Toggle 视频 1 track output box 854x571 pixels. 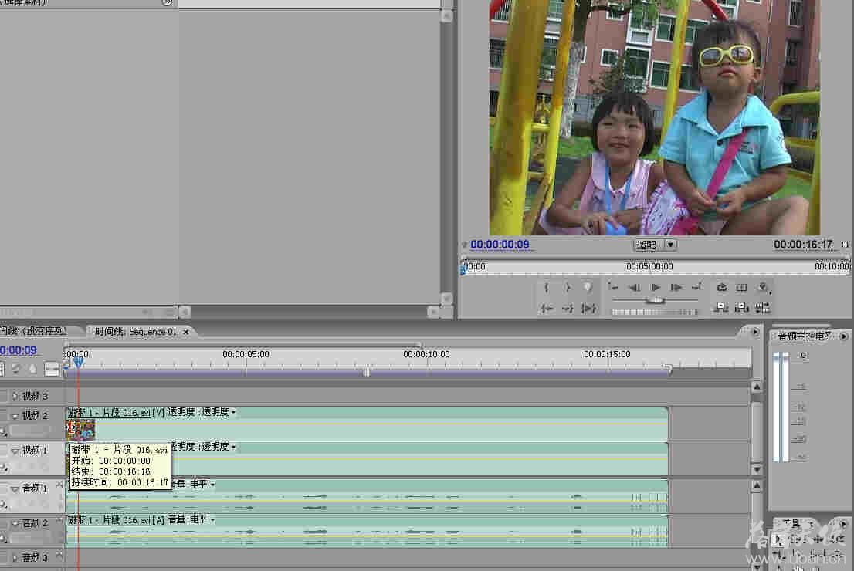pyautogui.click(x=4, y=451)
